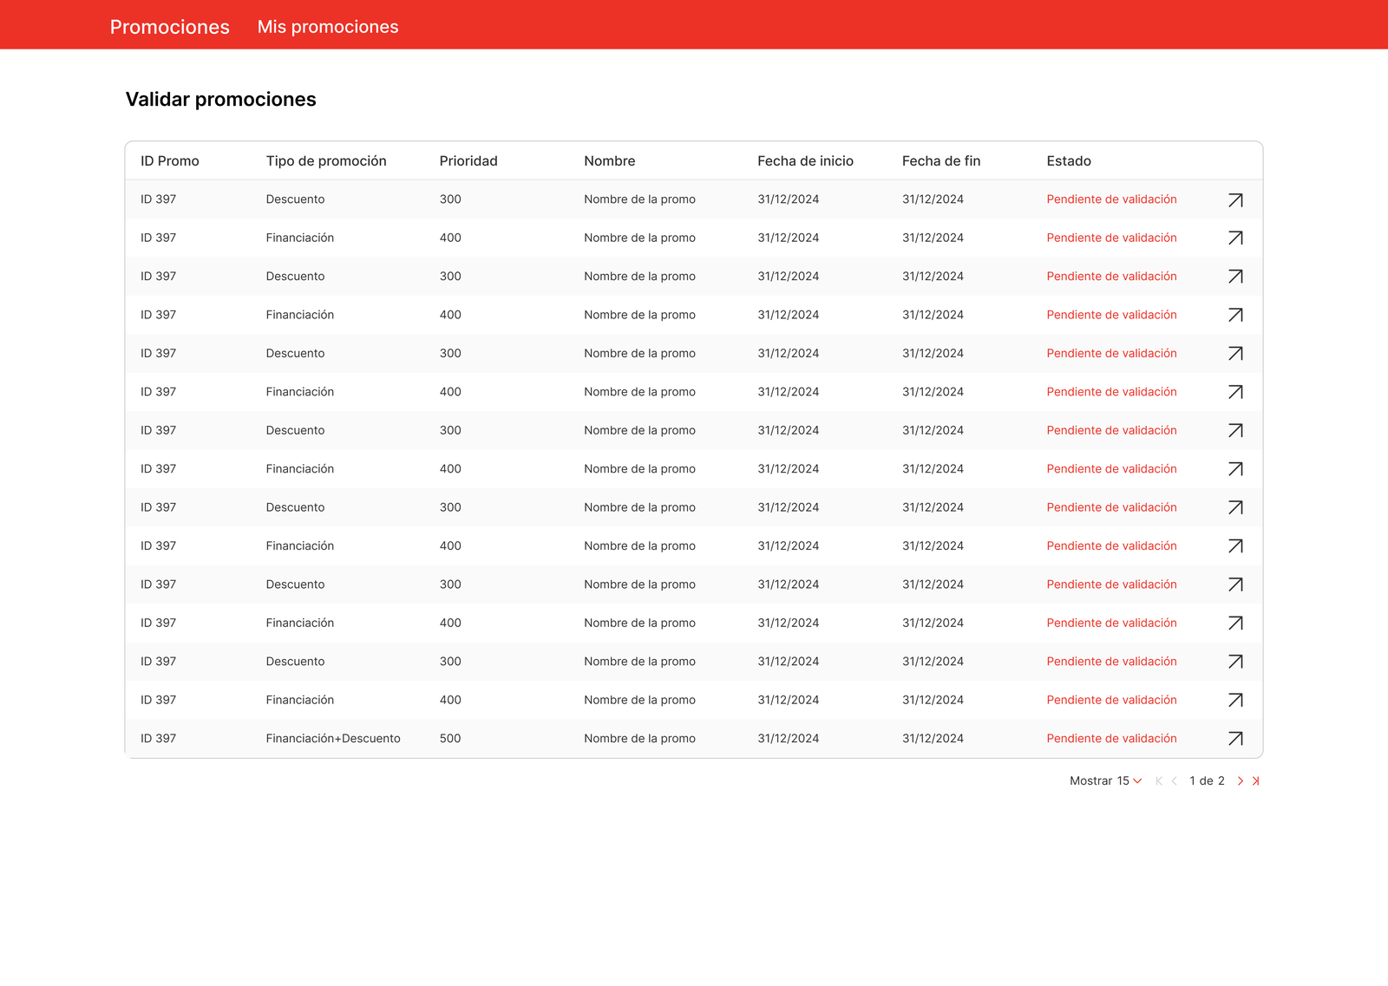Expand the Mostrar 15 rows dropdown
Screen dimensions: 1388x986
[x=1106, y=781]
